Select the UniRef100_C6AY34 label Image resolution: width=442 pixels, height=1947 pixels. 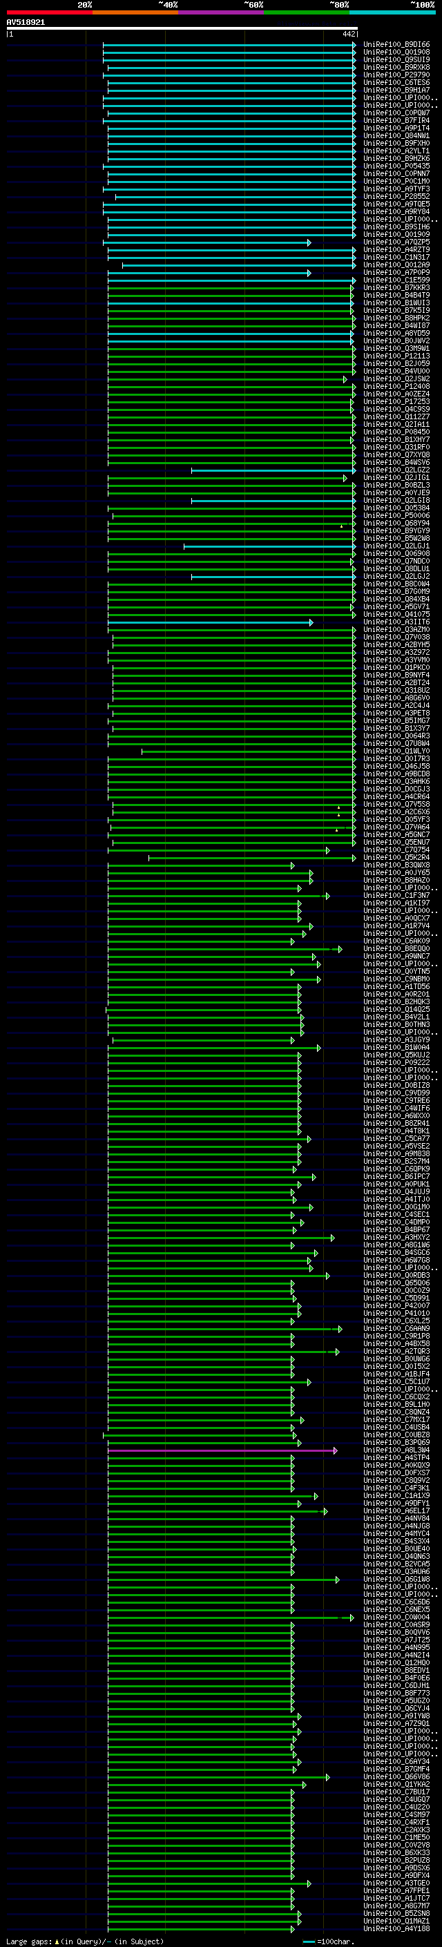[x=396, y=1762]
